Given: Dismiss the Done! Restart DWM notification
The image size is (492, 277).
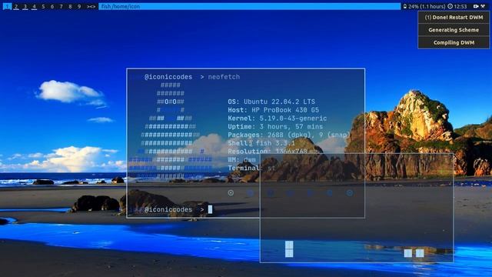Looking at the screenshot, I should tap(454, 17).
